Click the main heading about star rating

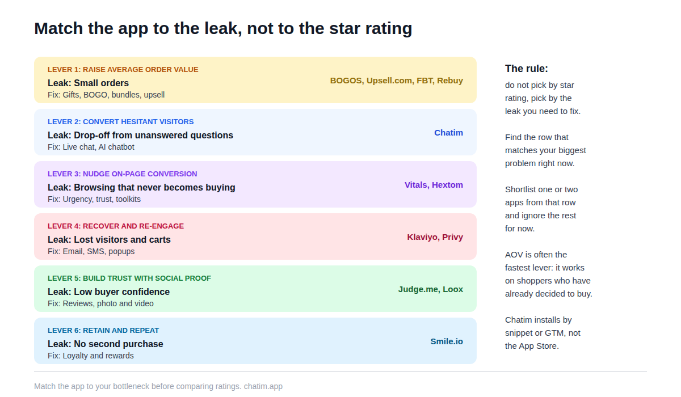[x=223, y=28]
